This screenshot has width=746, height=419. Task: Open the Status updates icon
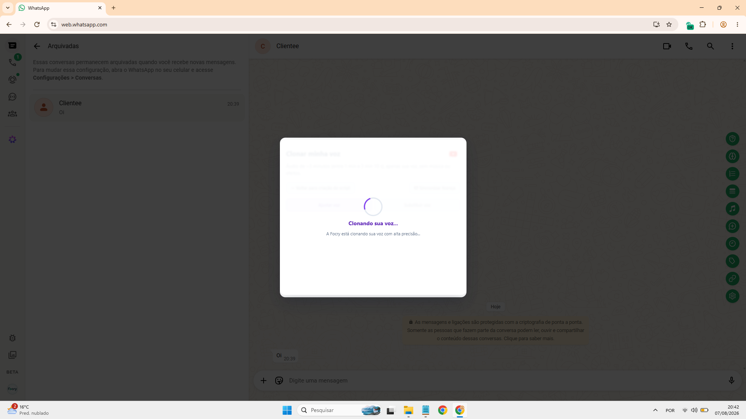(x=12, y=80)
